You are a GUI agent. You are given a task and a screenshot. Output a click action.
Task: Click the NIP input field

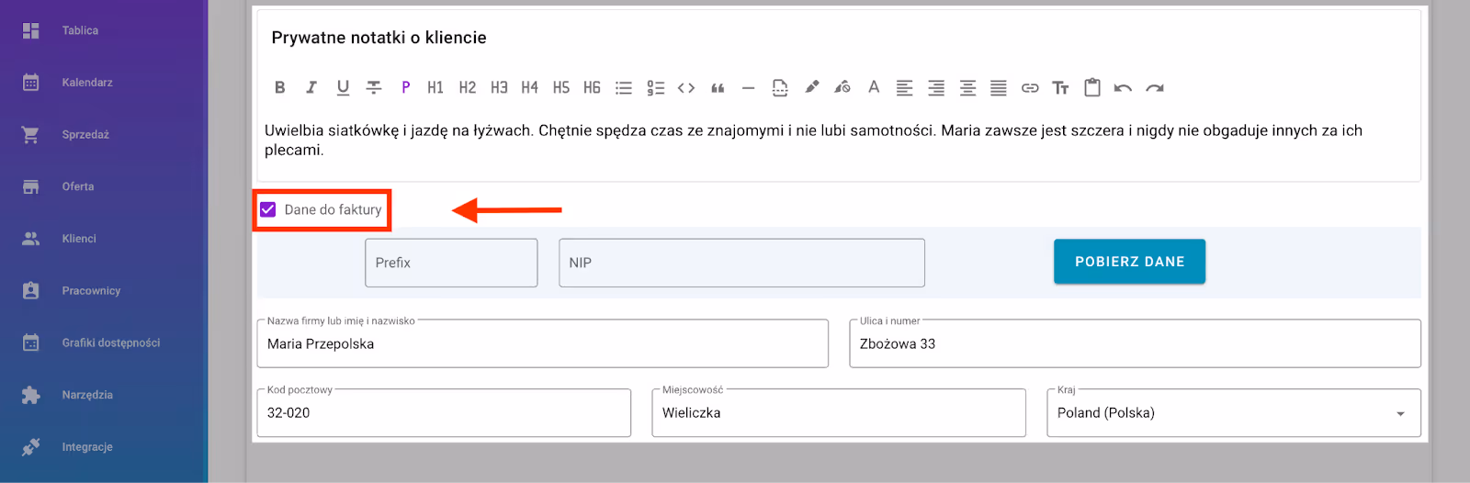click(x=741, y=264)
